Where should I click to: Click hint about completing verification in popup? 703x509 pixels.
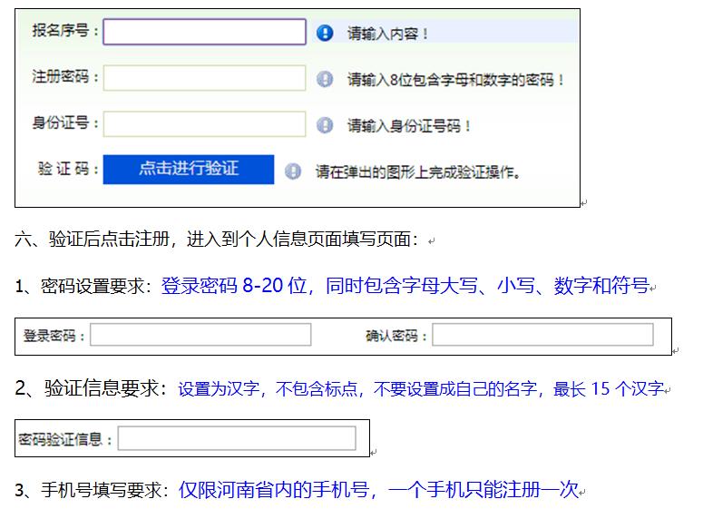419,171
